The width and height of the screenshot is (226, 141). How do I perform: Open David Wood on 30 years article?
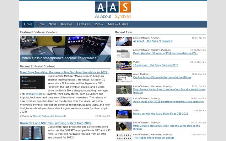(165, 53)
